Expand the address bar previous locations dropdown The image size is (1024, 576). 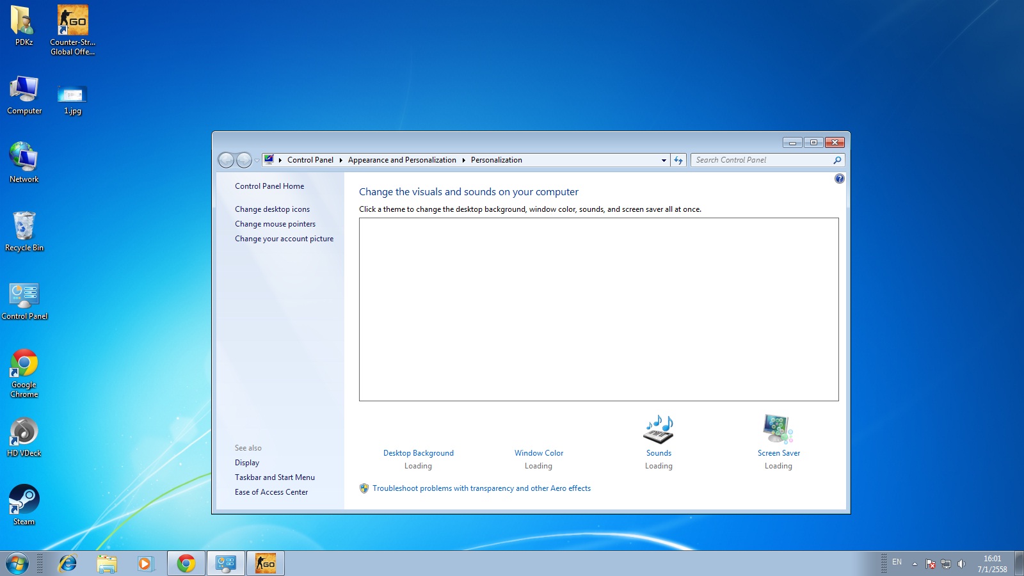(x=664, y=160)
